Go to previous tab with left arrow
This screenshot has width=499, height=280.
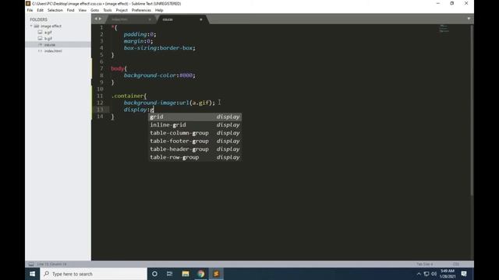95,19
